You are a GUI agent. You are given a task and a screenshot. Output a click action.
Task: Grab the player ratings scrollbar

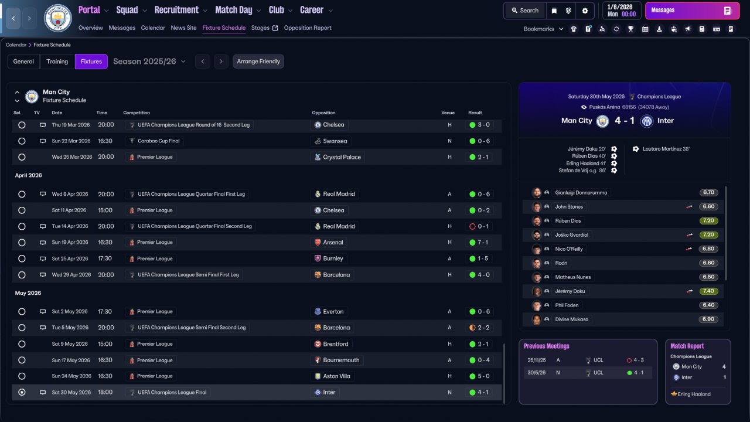726,233
